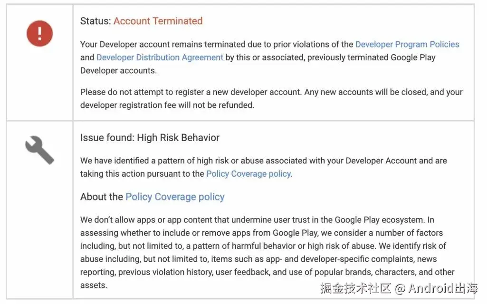Click the '@ Android出海' watermark text
Image resolution: width=487 pixels, height=304 pixels.
tap(436, 288)
